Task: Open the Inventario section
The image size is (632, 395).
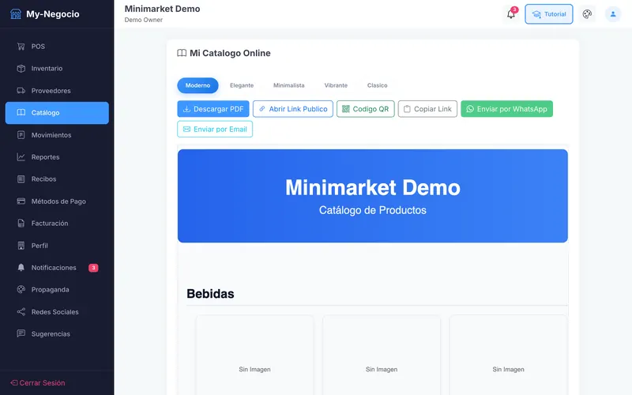Action: (x=57, y=69)
